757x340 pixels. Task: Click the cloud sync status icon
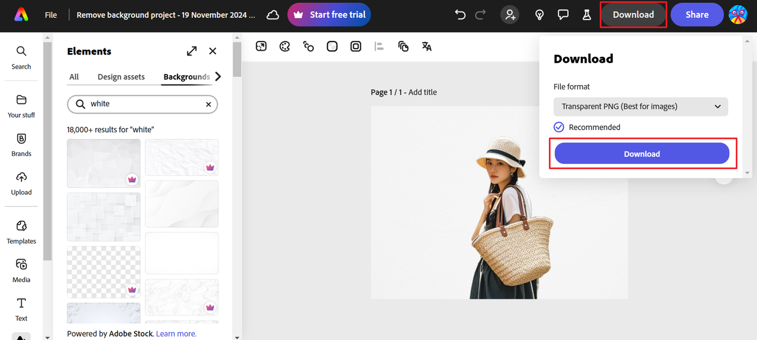coord(273,15)
